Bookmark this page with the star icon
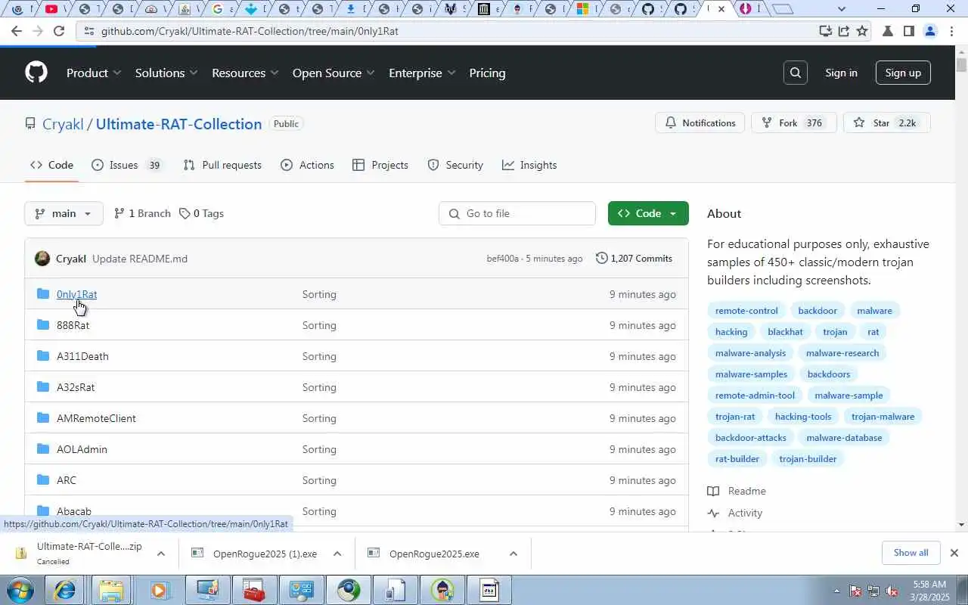This screenshot has width=968, height=605. pyautogui.click(x=862, y=31)
